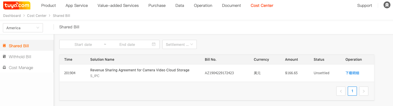Click the tuya.com logo
393x106 pixels.
click(17, 5)
